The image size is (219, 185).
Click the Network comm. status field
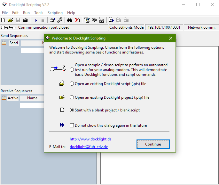point(201,27)
